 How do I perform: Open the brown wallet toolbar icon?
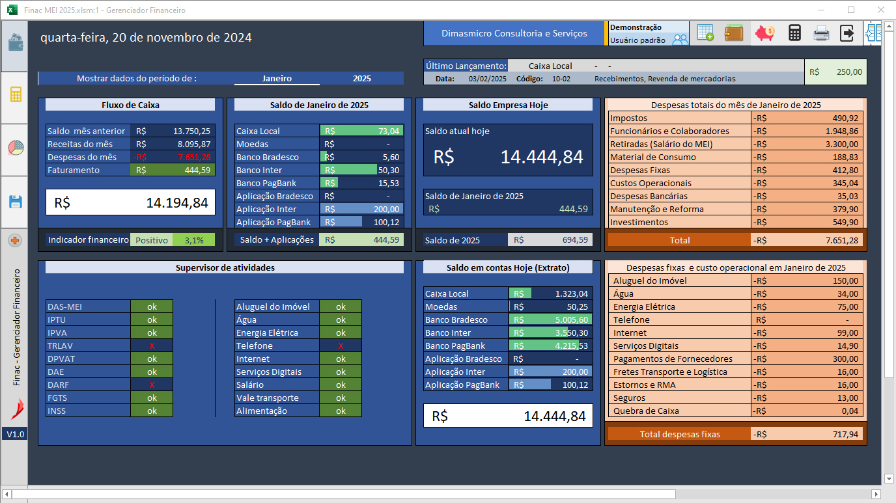(x=734, y=33)
